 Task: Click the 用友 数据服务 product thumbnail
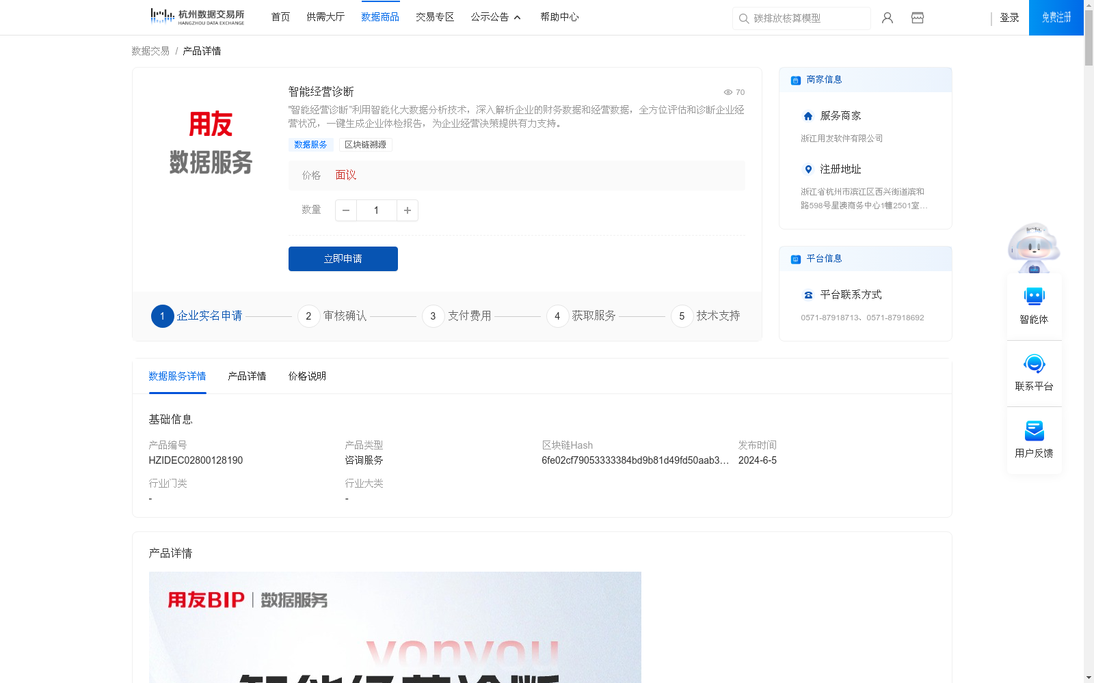pyautogui.click(x=211, y=143)
